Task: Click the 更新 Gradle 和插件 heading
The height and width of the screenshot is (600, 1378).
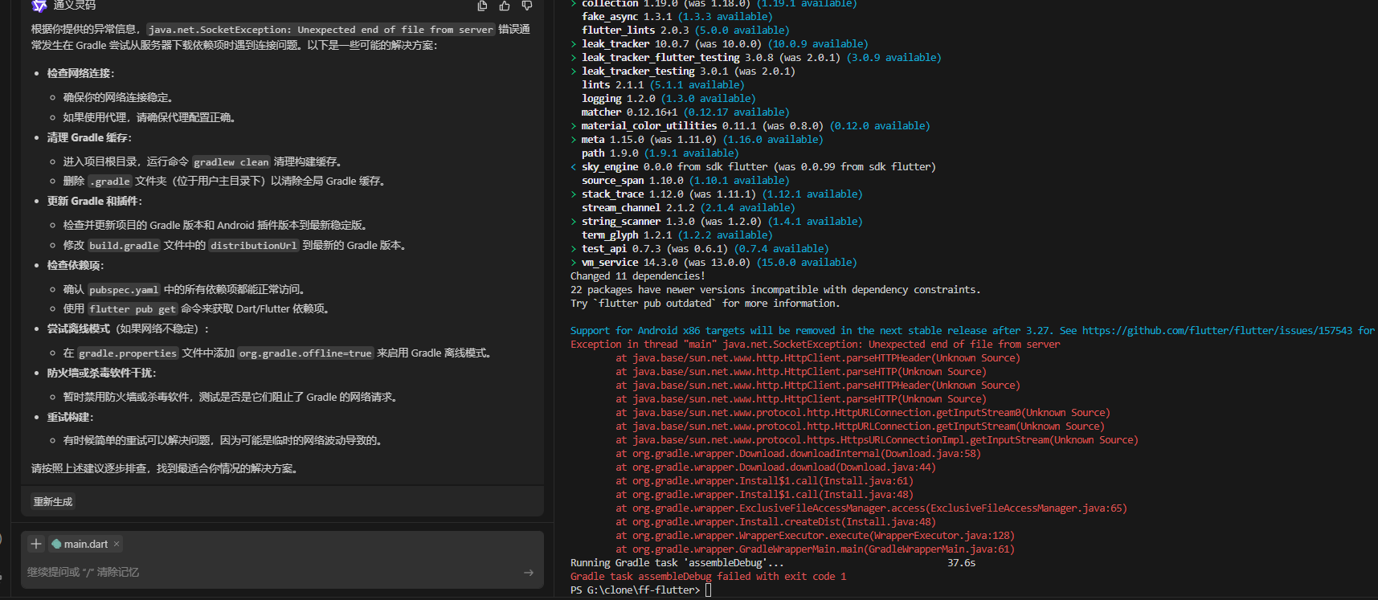Action: point(95,201)
